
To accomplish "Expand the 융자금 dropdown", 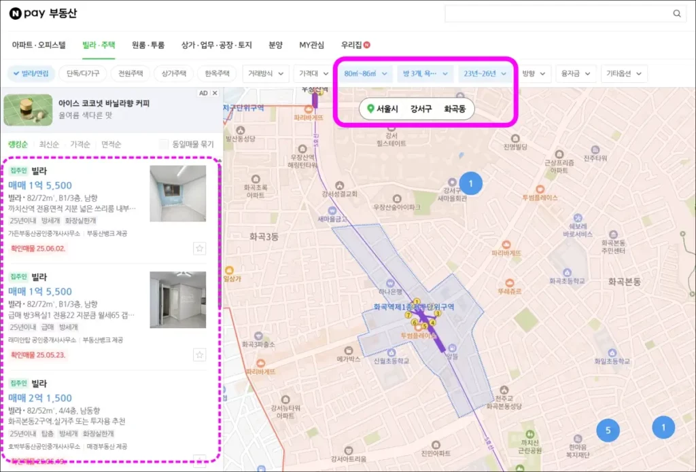I will pos(576,73).
